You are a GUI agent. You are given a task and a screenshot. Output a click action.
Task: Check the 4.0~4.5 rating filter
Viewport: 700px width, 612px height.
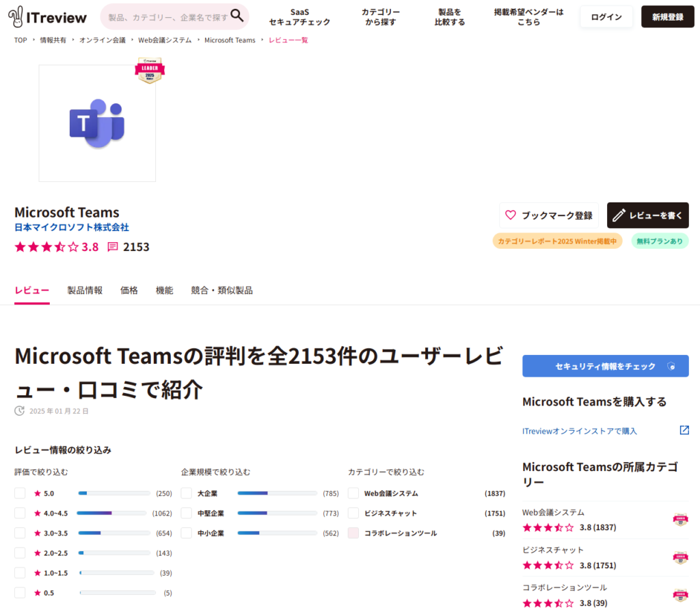(x=20, y=513)
